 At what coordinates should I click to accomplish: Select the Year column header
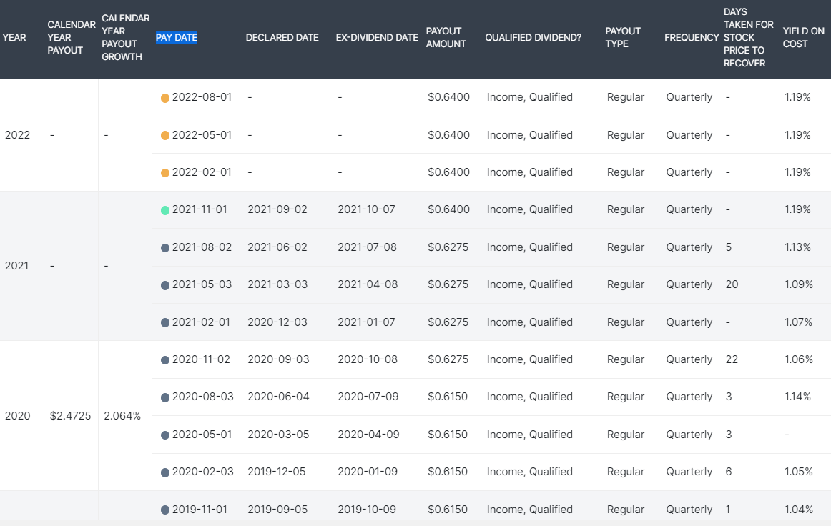pos(14,38)
